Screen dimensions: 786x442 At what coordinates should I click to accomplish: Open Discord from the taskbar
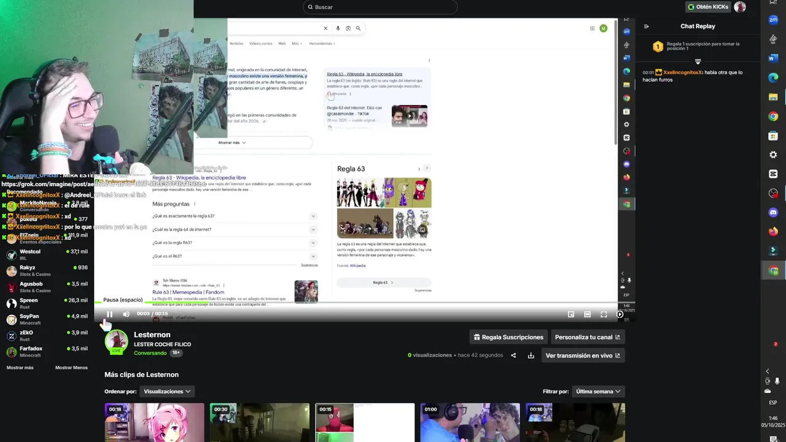tap(773, 212)
